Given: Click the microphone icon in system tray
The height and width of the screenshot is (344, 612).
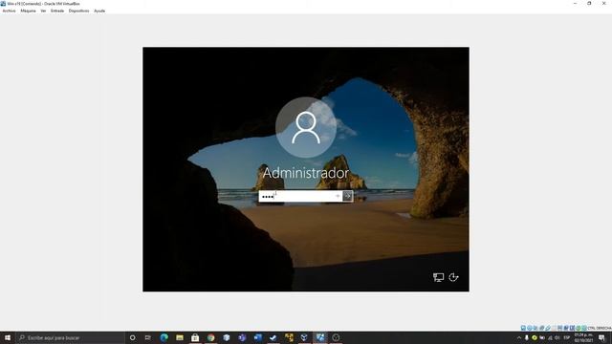Looking at the screenshot, I should (x=527, y=337).
